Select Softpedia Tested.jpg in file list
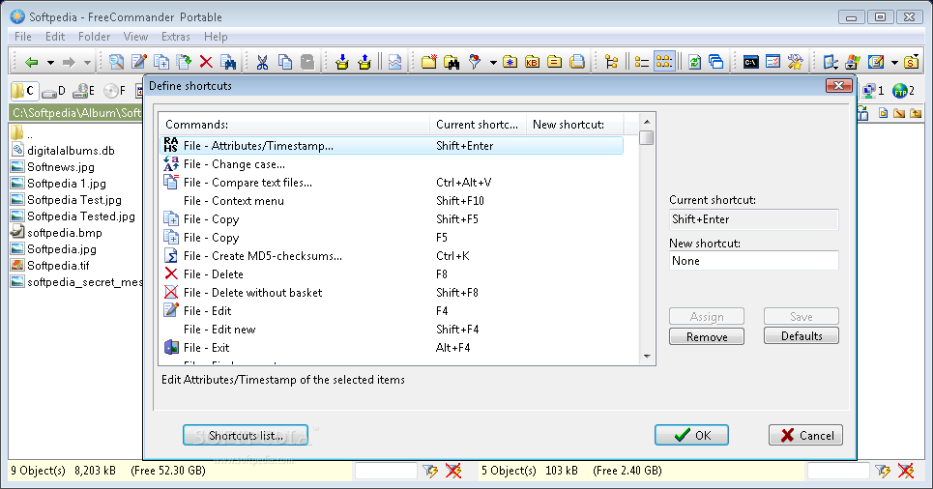 pos(81,216)
